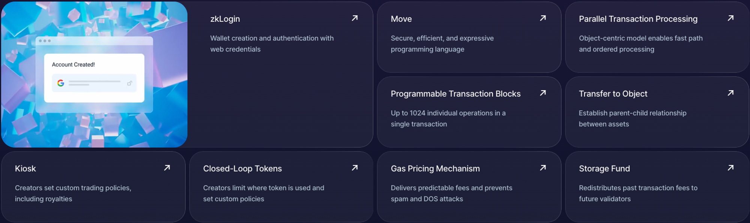Open the Move title link
Screen dimensions: 750x223
click(401, 19)
